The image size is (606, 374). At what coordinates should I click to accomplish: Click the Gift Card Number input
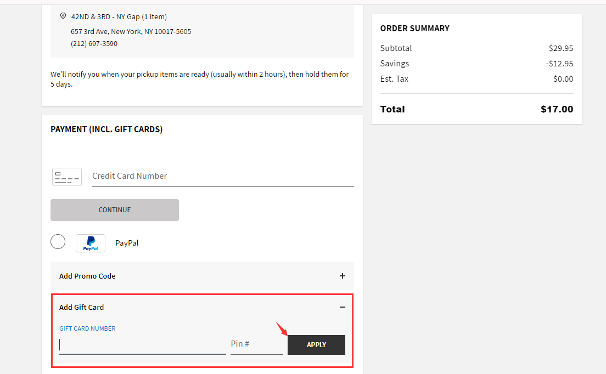(142, 345)
